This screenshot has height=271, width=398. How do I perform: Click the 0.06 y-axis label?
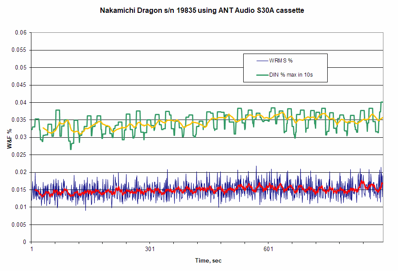coord(20,32)
